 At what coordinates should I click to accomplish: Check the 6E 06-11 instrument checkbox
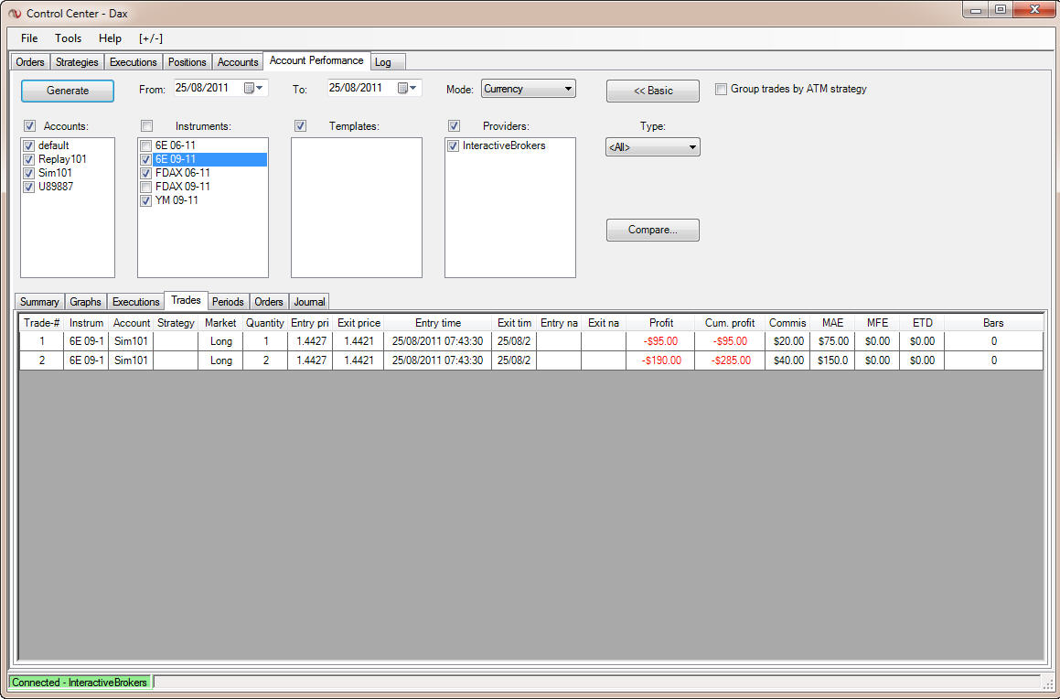coord(145,145)
